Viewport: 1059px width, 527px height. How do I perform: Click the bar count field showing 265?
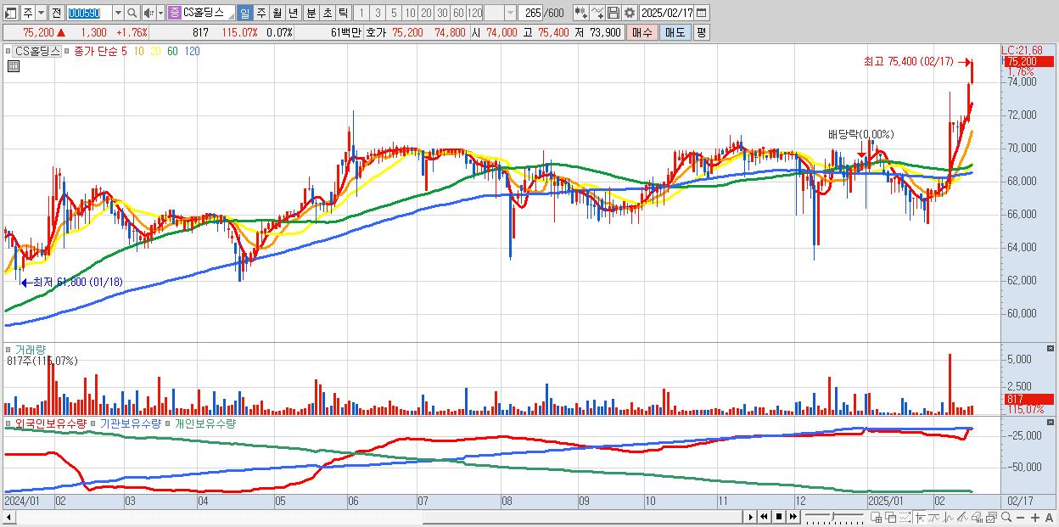click(x=531, y=14)
